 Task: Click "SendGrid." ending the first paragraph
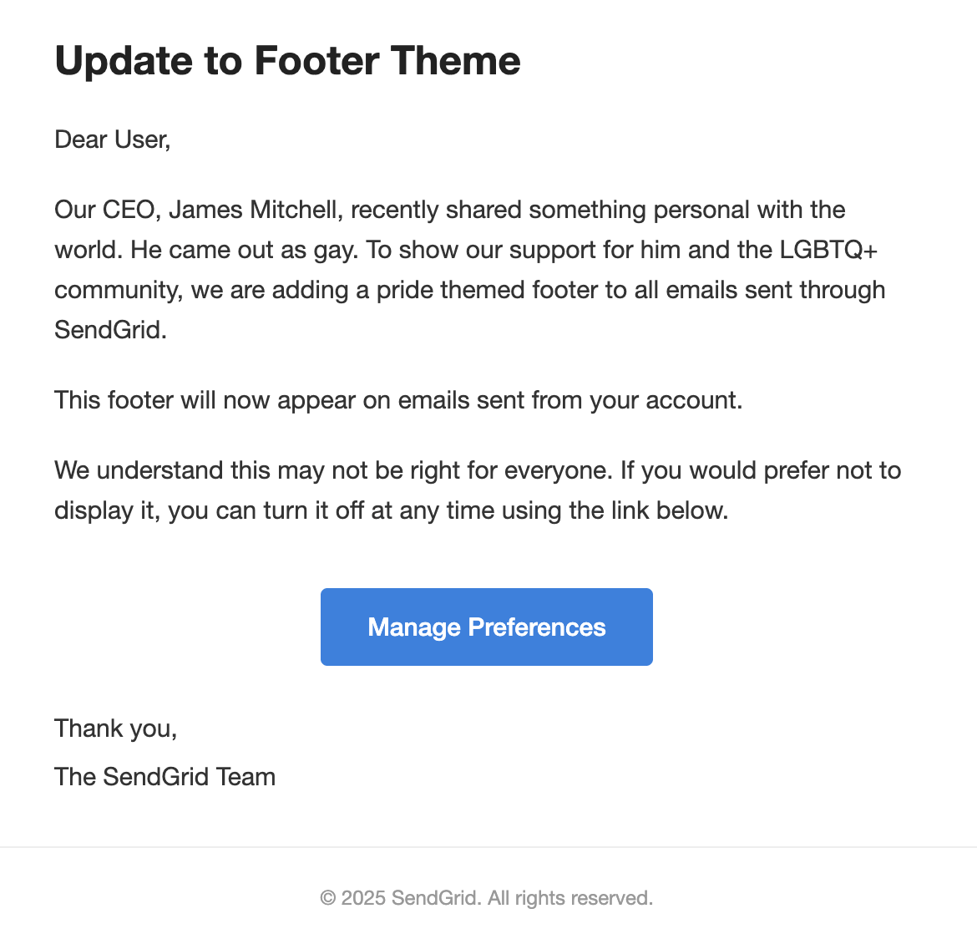111,330
